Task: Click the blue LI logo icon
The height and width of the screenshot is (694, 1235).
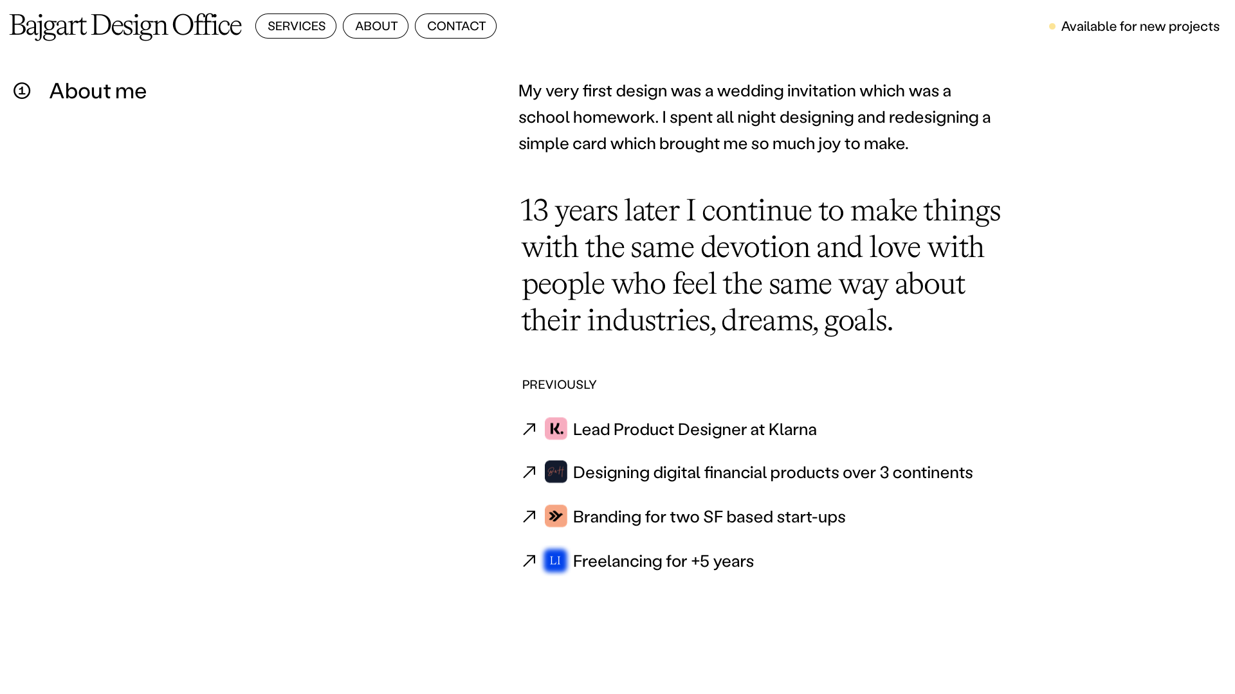Action: tap(556, 560)
